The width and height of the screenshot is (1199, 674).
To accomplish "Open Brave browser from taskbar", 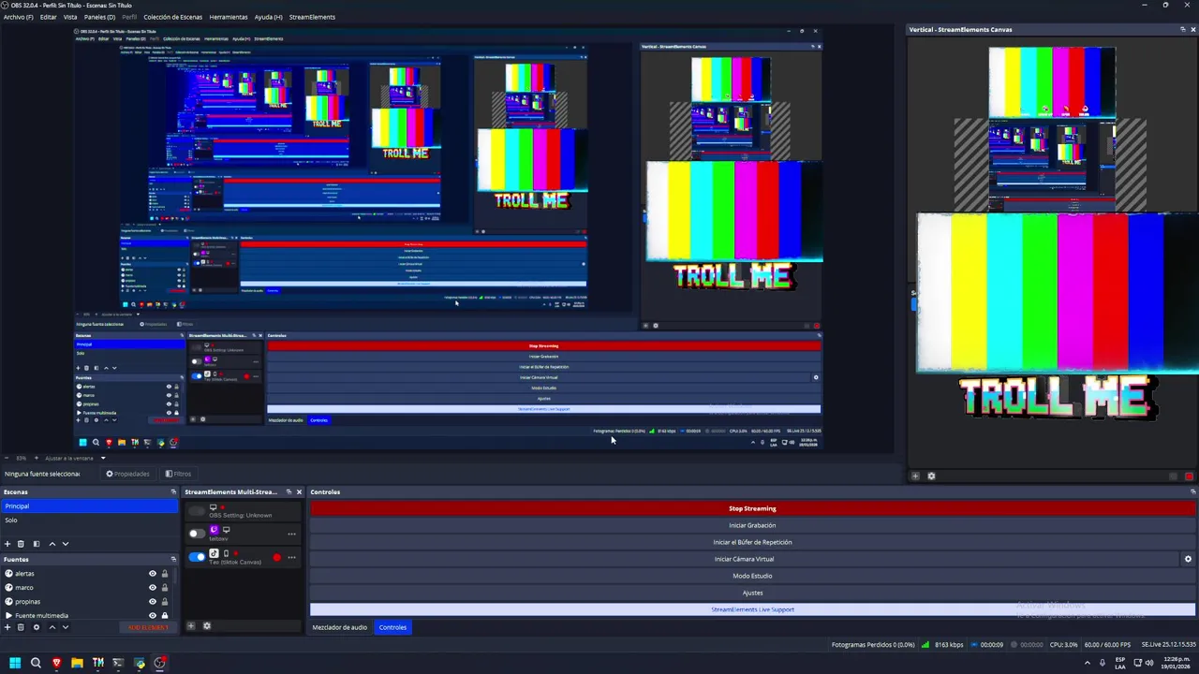I will 56,663.
